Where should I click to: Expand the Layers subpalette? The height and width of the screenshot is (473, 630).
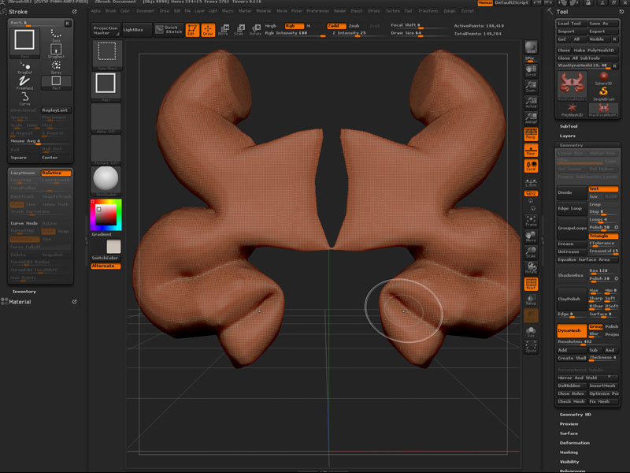point(567,136)
